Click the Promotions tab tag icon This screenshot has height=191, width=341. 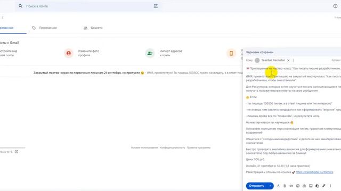pos(34,28)
